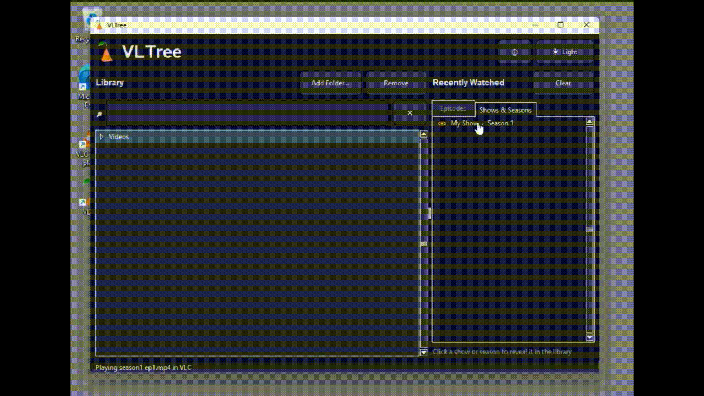Click library scrollbar down arrow
Image resolution: width=704 pixels, height=396 pixels.
[x=424, y=352]
